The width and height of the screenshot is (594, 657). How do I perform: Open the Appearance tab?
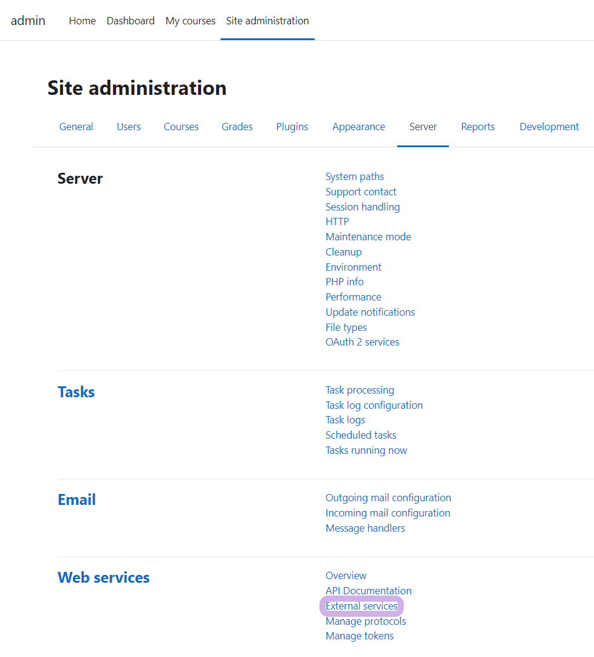click(x=358, y=127)
